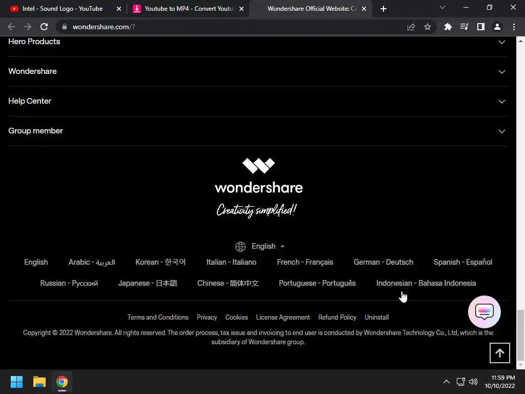Choose Portuguese - Português language

tap(317, 283)
